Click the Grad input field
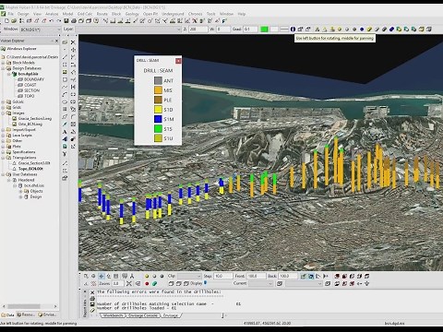443x332 pixels. click(x=250, y=30)
